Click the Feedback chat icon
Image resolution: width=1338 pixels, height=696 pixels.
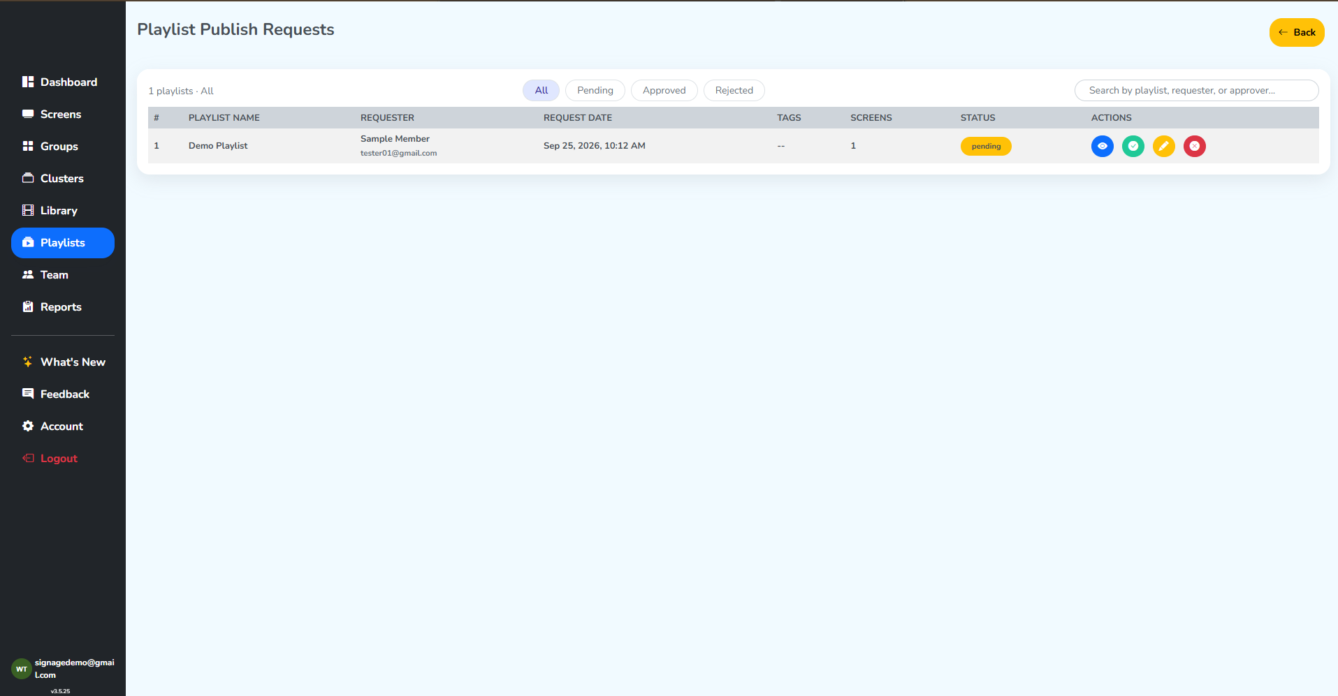pyautogui.click(x=28, y=394)
